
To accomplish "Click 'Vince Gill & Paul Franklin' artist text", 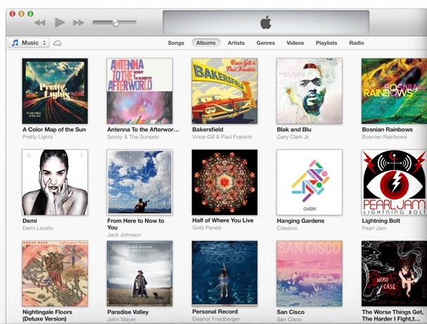I will click(222, 137).
